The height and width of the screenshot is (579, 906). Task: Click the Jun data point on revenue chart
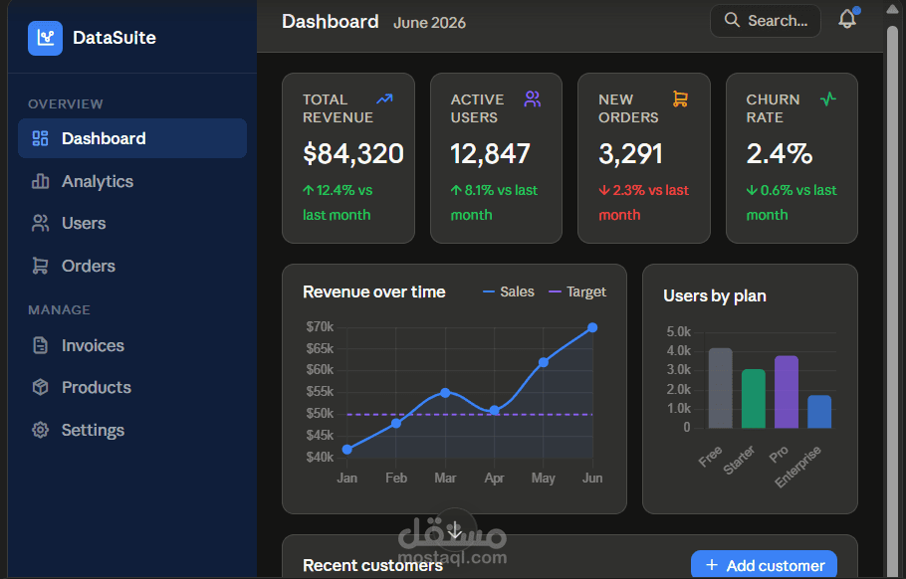point(592,328)
